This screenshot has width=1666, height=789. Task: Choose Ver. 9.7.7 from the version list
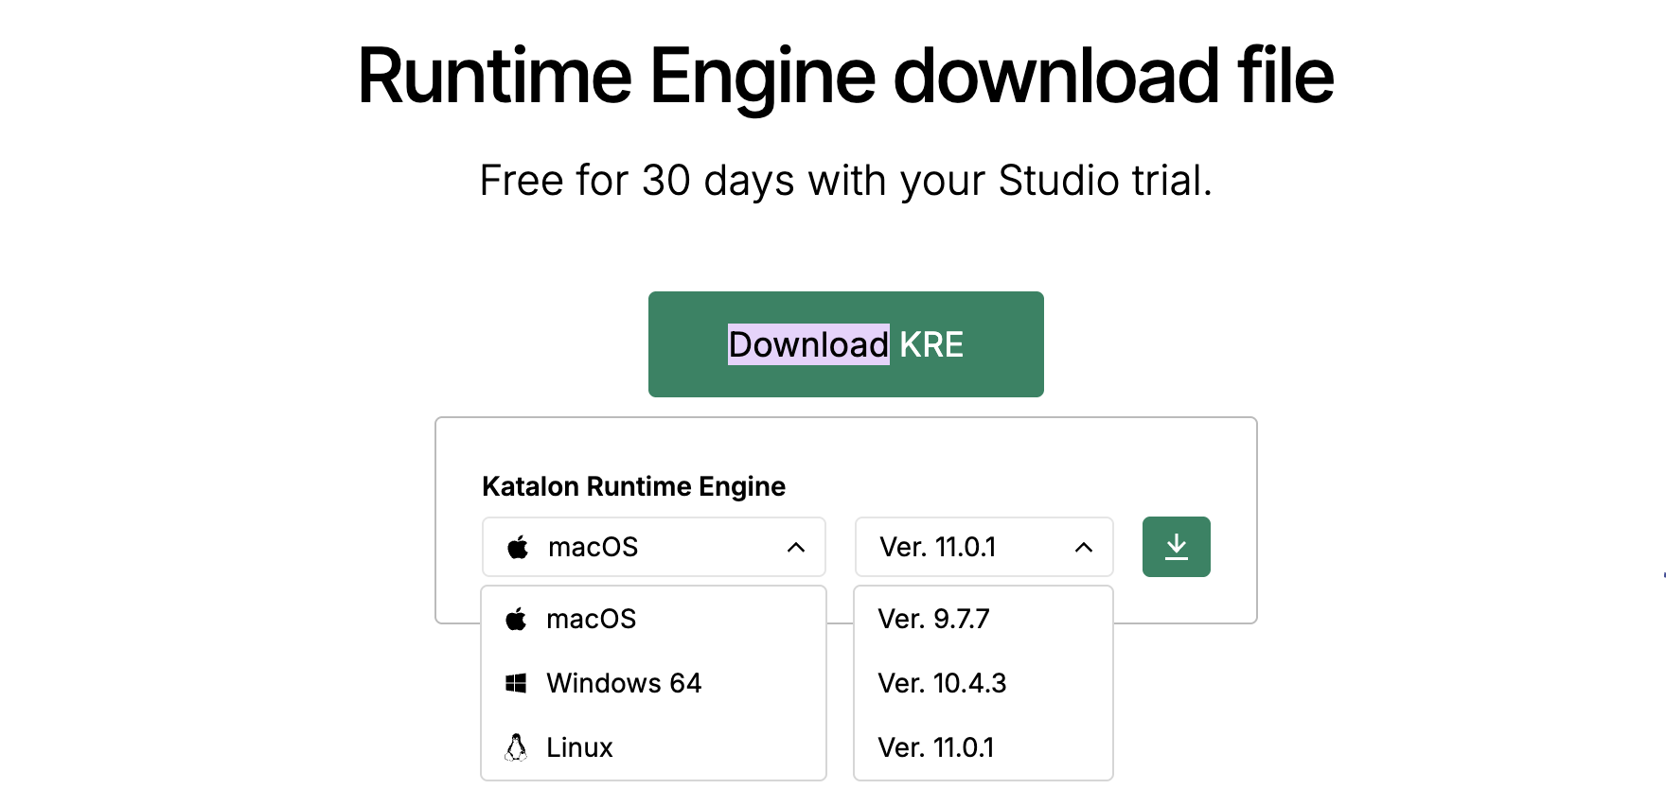point(984,619)
